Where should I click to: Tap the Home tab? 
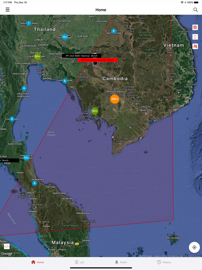tap(38, 262)
